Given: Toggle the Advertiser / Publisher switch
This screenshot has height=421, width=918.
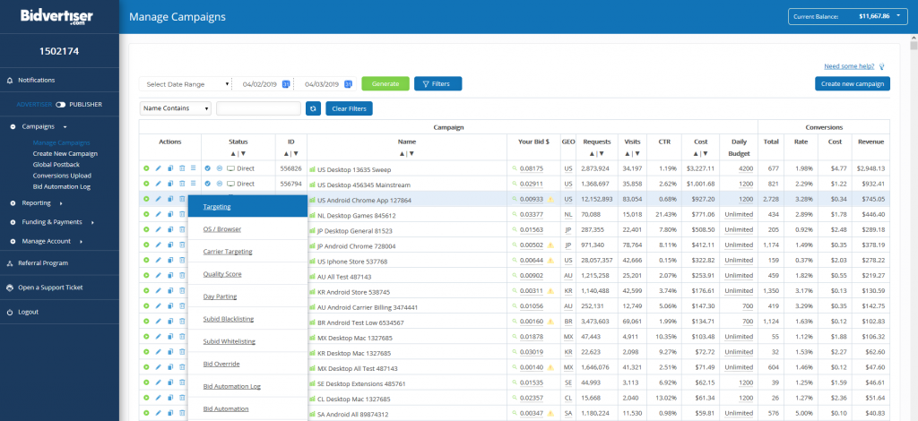Looking at the screenshot, I should (x=61, y=105).
